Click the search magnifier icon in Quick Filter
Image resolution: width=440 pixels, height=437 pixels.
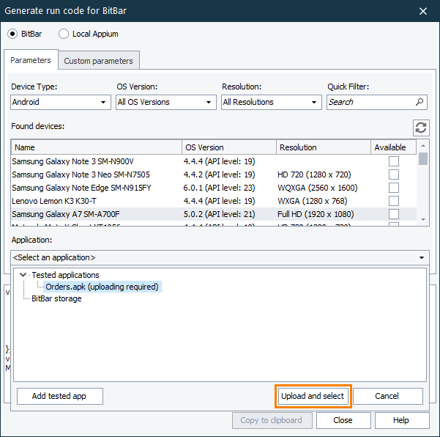point(420,103)
